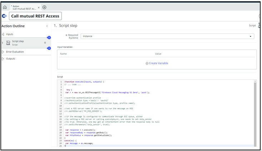Place cursor on line 5 RESTMessageV2 code
Screen dimensions: 262x151
(x=107, y=92)
